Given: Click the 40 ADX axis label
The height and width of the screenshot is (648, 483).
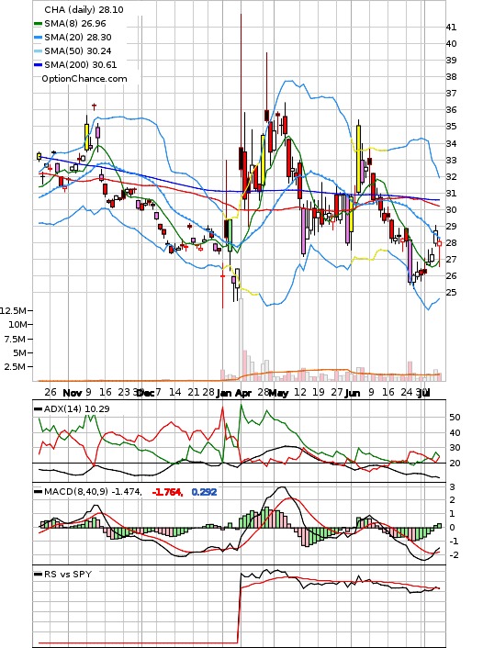Looking at the screenshot, I should [455, 433].
